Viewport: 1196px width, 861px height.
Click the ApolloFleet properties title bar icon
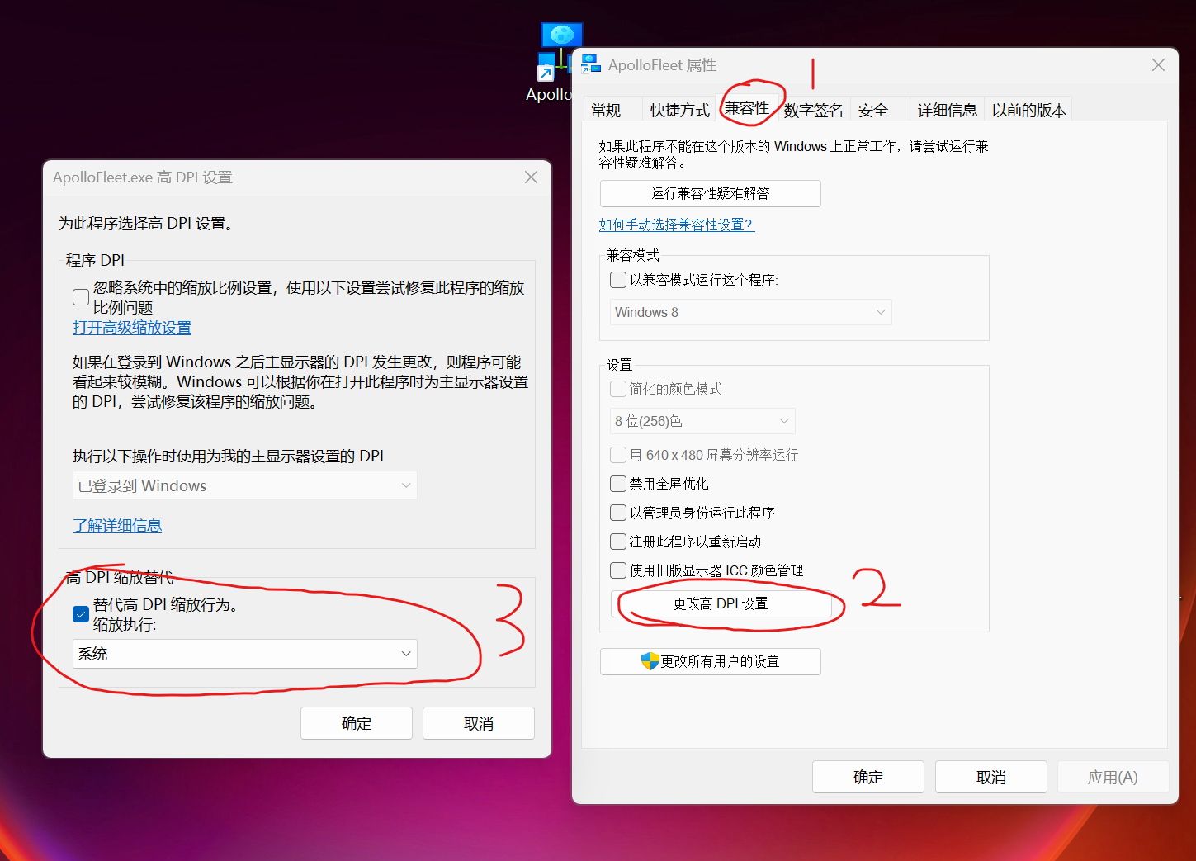[x=591, y=64]
